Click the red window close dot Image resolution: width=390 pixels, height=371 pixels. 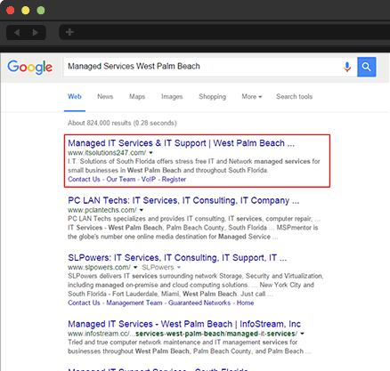(11, 11)
